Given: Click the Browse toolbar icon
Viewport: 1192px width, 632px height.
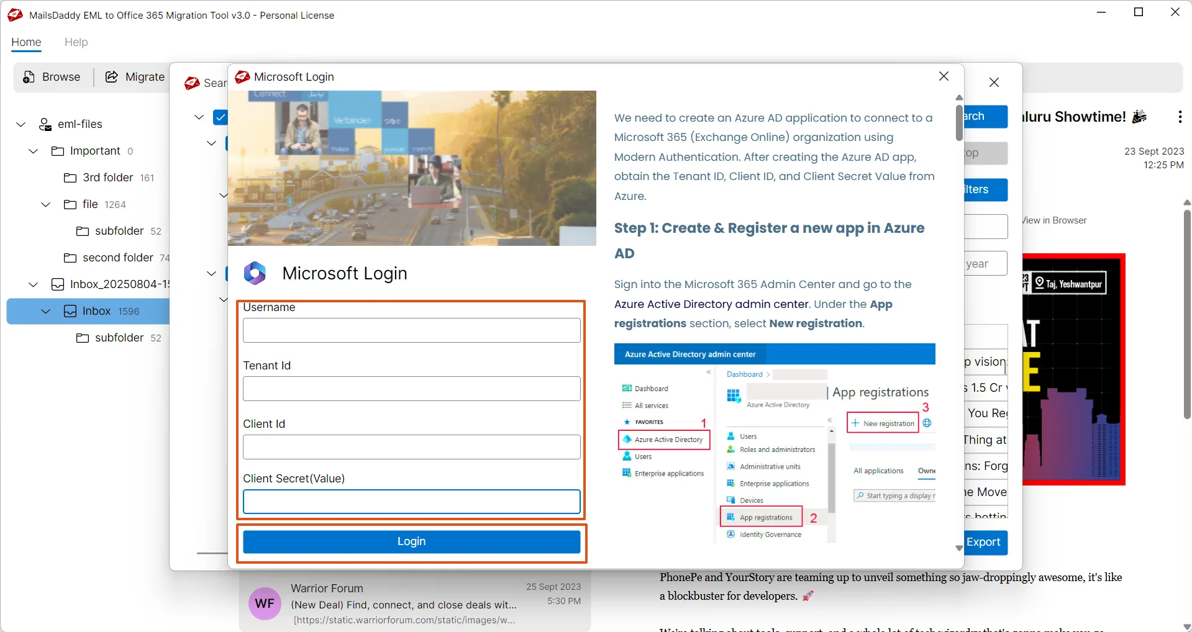Looking at the screenshot, I should (29, 77).
